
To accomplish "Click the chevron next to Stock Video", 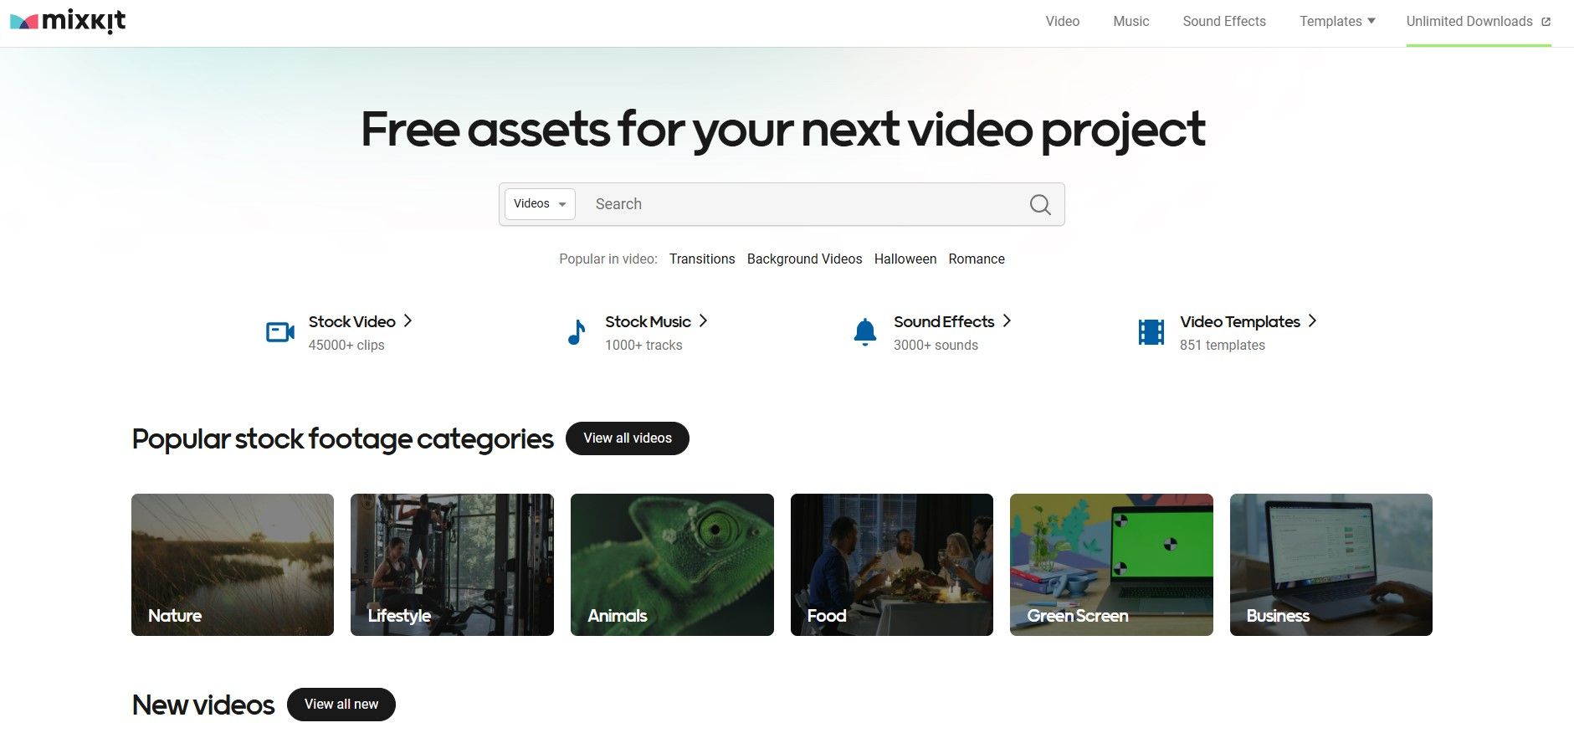I will click(408, 320).
